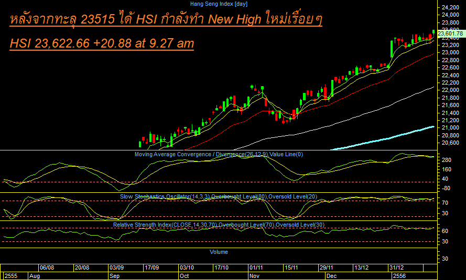Click the MACD scale value -80
Image resolution: width=466 pixels, height=280 pixels.
(447, 189)
